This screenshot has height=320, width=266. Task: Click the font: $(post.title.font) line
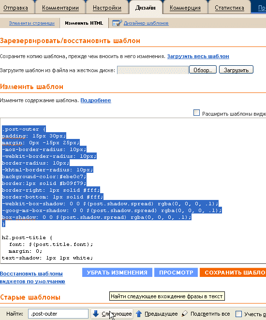(51, 244)
